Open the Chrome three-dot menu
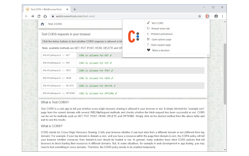Image resolution: width=249 pixels, height=156 pixels. pyautogui.click(x=222, y=16)
